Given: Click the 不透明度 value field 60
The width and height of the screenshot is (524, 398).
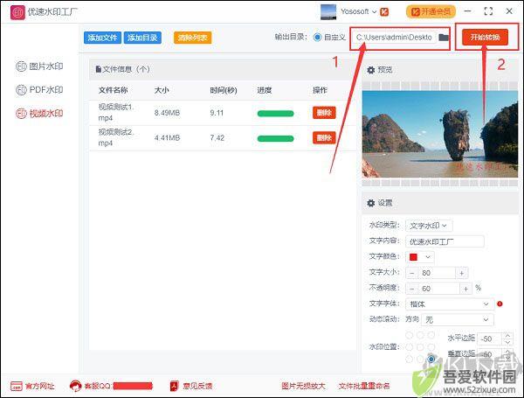Looking at the screenshot, I should pos(438,289).
